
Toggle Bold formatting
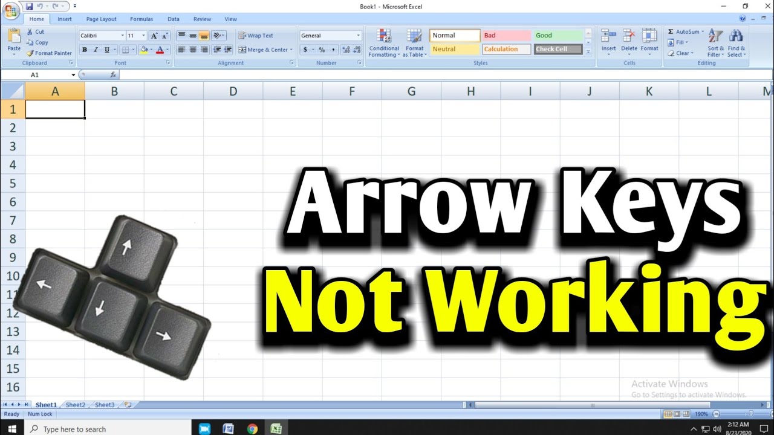tap(85, 50)
